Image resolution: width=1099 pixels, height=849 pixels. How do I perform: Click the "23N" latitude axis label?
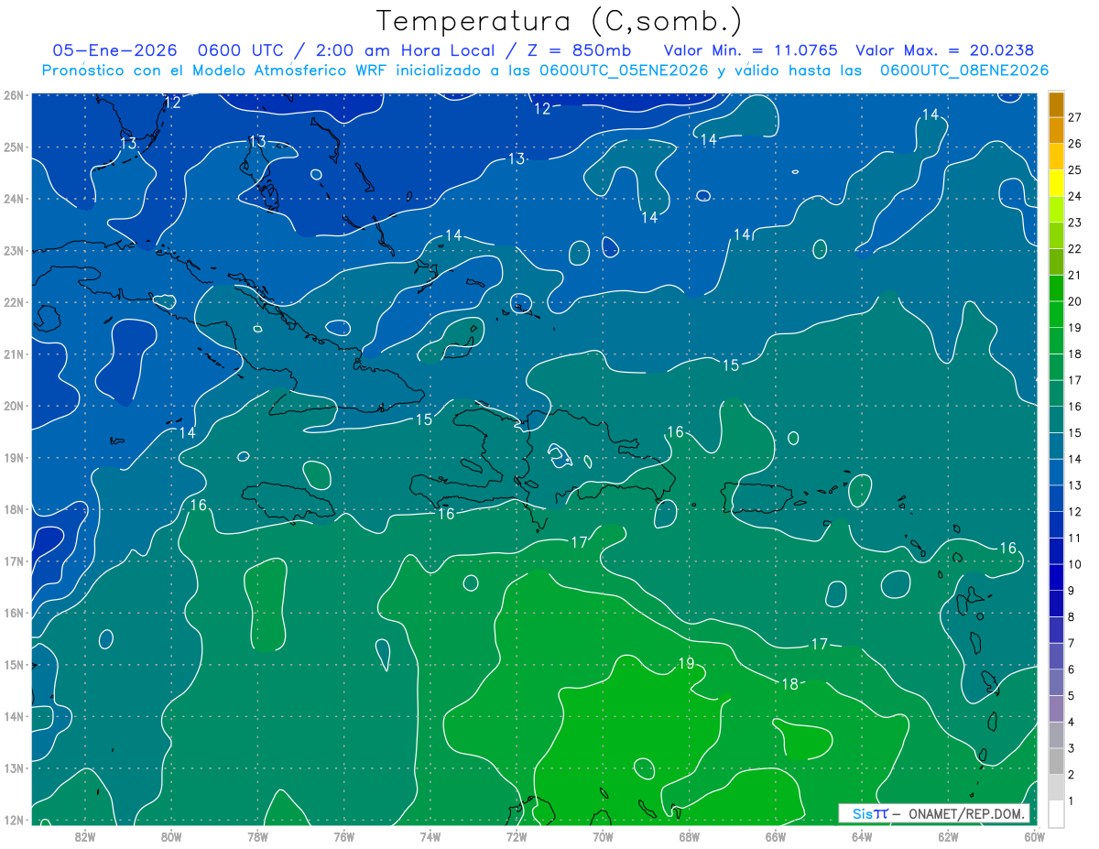(x=14, y=250)
